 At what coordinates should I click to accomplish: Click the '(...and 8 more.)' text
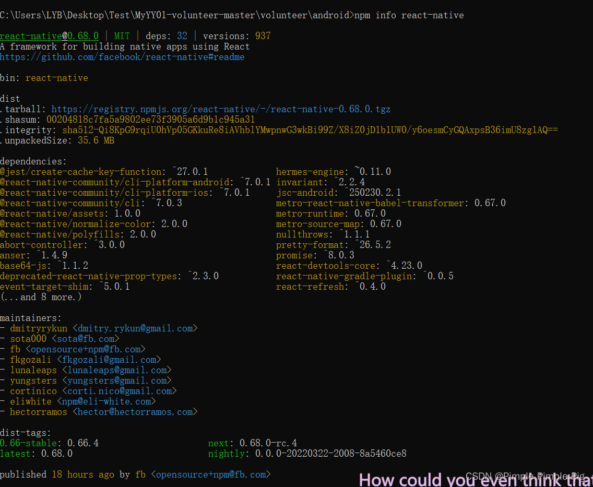coord(41,297)
